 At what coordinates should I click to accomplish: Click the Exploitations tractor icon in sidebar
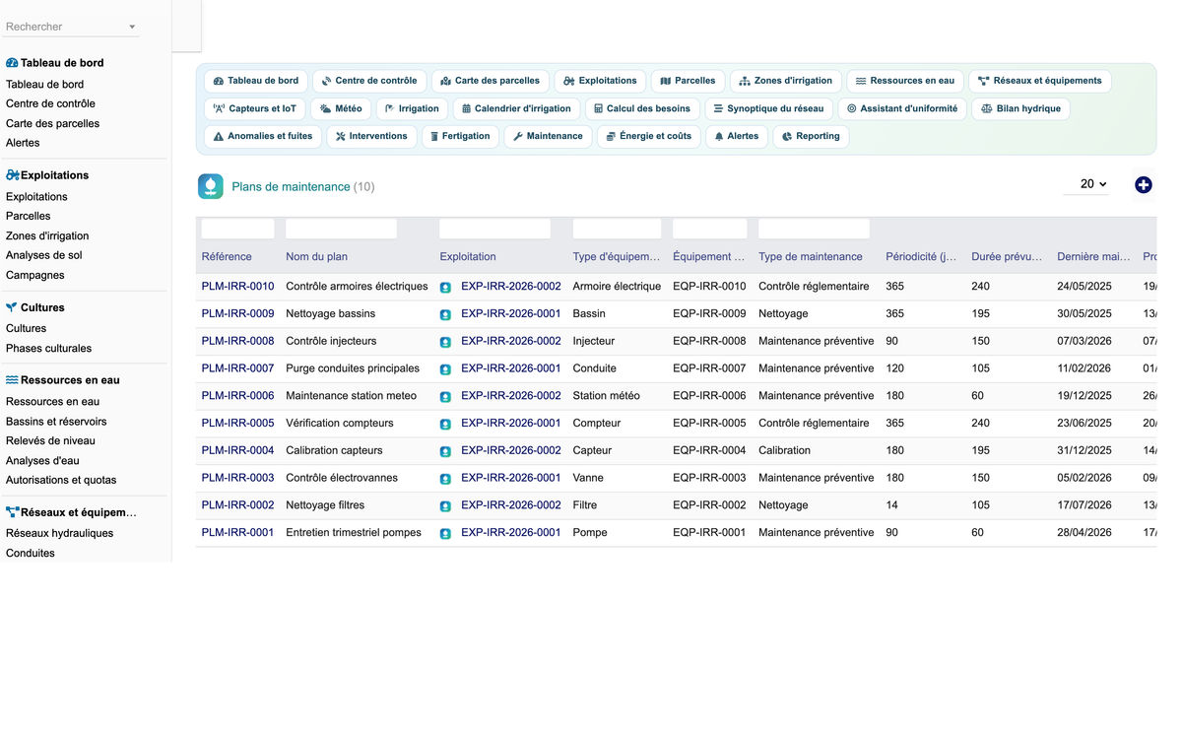pos(12,174)
